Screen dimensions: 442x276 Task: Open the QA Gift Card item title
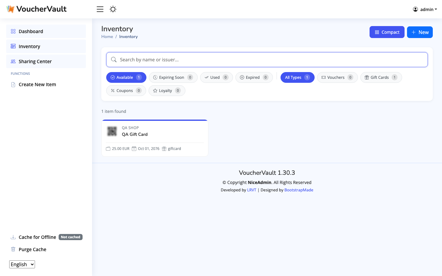pyautogui.click(x=135, y=134)
